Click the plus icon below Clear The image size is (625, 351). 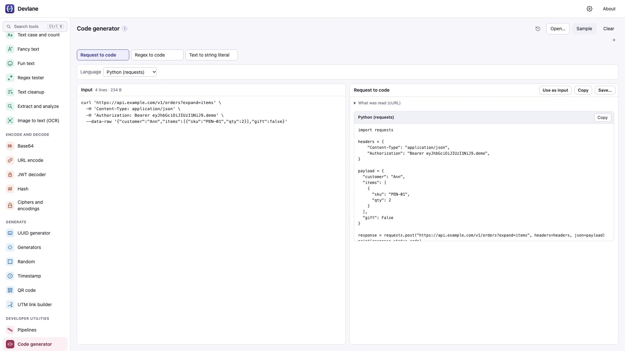tap(614, 40)
